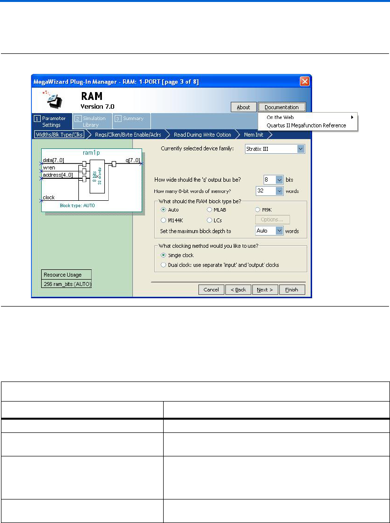Click the Back button
This screenshot has width=390, height=523.
(238, 289)
